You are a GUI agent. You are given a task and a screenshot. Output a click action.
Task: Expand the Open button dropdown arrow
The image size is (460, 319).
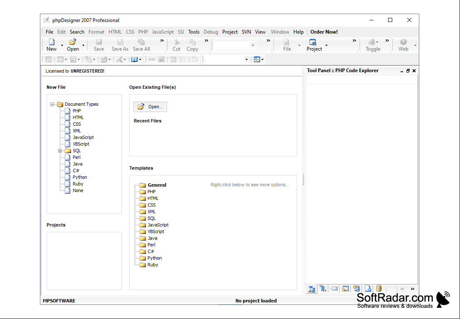tap(84, 45)
